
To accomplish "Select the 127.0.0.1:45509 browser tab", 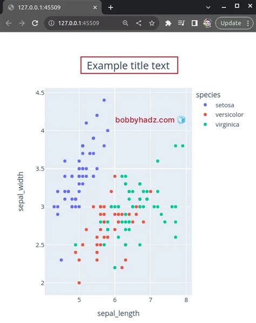I will click(x=51, y=8).
